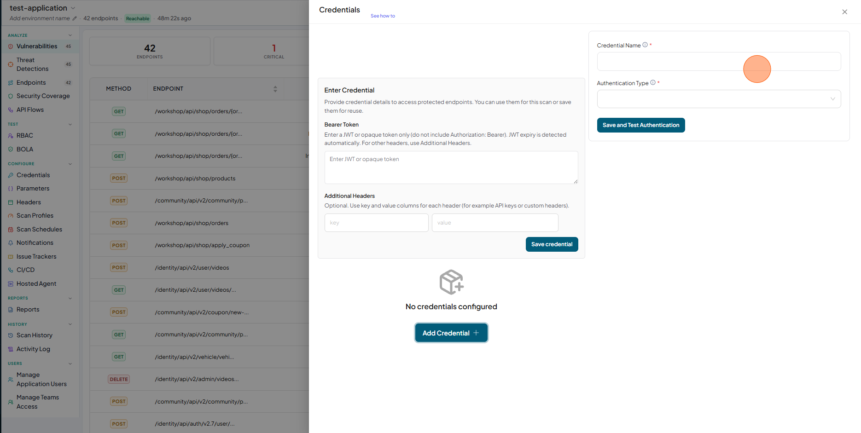The width and height of the screenshot is (861, 433).
Task: Open Scan Profiles page
Action: click(x=35, y=216)
